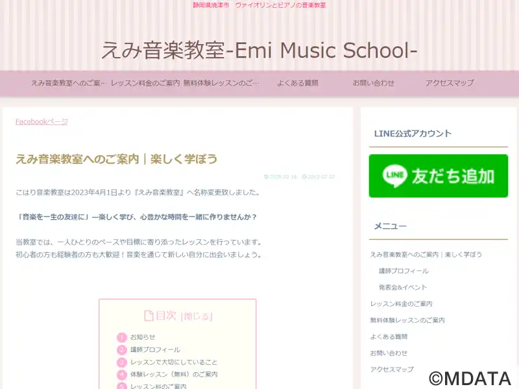Screen dimensions: 519x389
Task: Open sidebar link お問い合わせ
Action: click(x=389, y=353)
